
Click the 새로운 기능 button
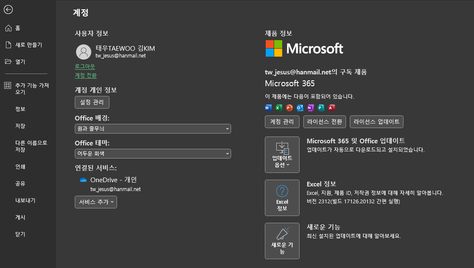[x=282, y=241]
